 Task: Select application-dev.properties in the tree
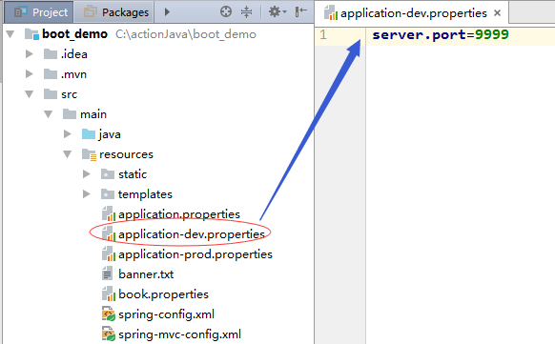pyautogui.click(x=192, y=234)
